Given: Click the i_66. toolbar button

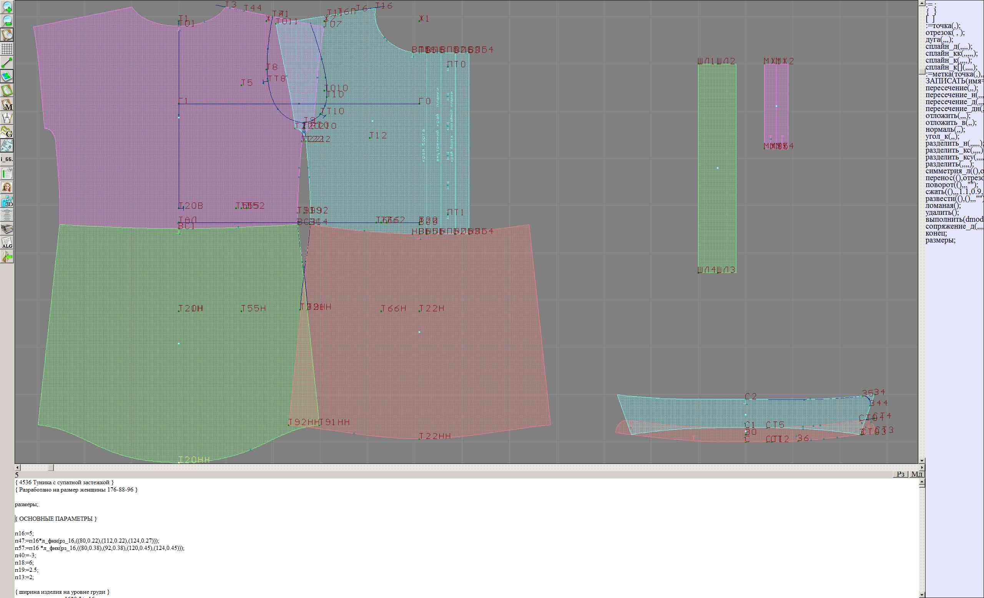Looking at the screenshot, I should 7,159.
